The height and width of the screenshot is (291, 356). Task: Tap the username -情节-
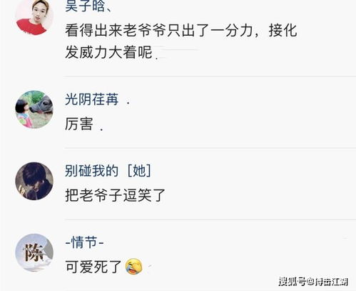[x=84, y=242]
